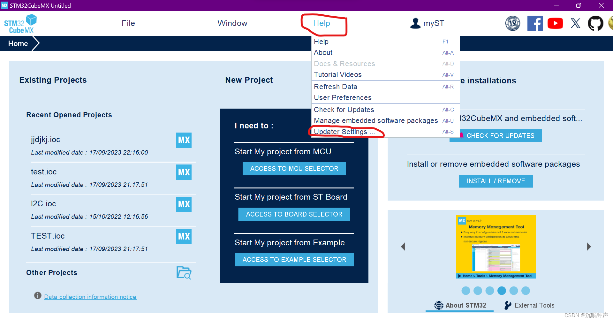Open the Window menu
The width and height of the screenshot is (613, 321).
point(232,23)
